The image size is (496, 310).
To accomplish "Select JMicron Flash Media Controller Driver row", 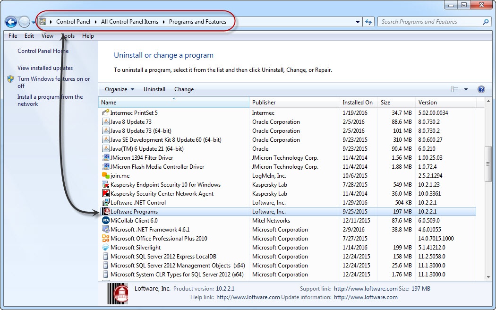I will (x=288, y=167).
